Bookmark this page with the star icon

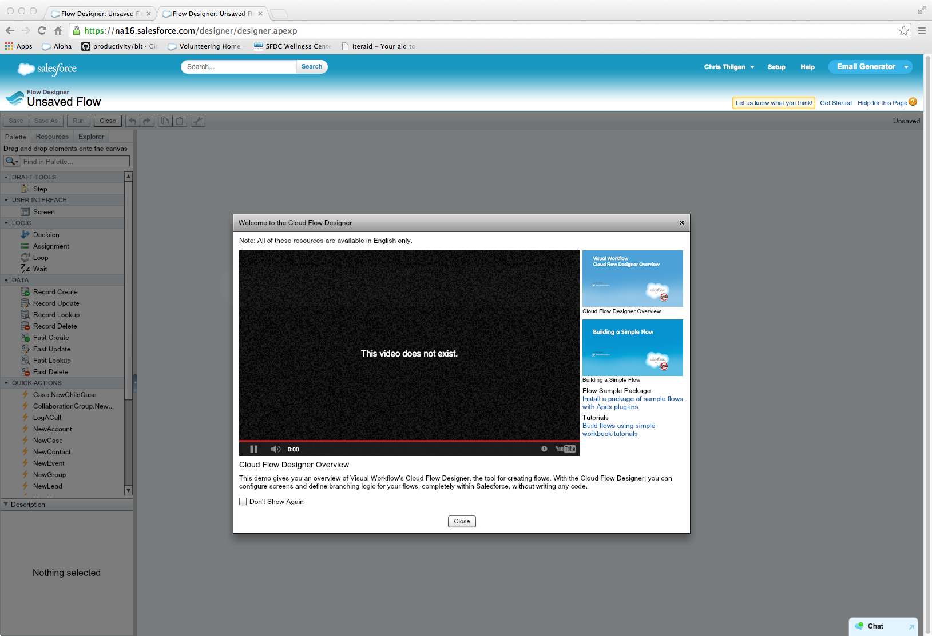pyautogui.click(x=903, y=31)
